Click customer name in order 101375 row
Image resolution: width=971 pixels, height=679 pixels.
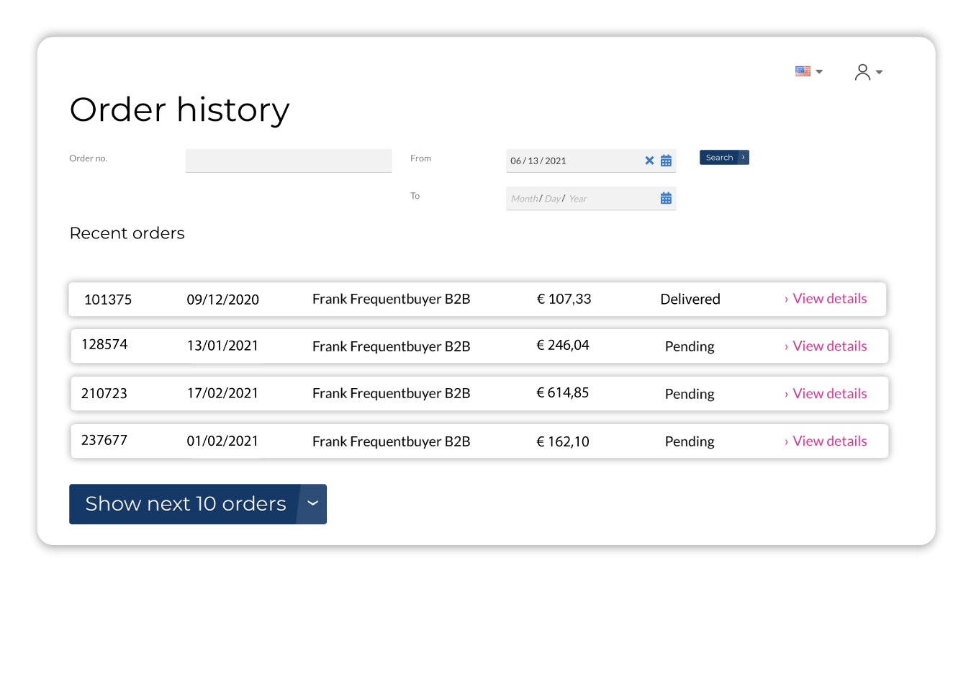click(x=392, y=299)
